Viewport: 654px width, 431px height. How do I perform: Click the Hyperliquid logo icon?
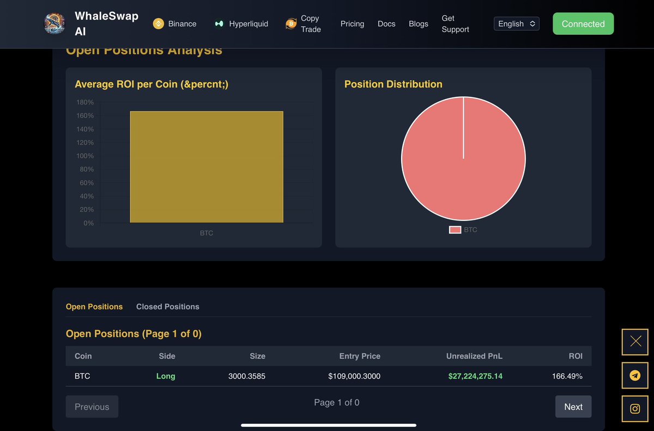click(219, 24)
